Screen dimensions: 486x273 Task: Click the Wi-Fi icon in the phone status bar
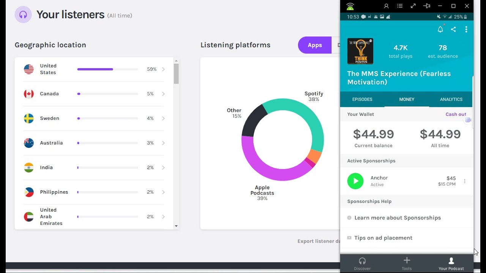pos(445,17)
